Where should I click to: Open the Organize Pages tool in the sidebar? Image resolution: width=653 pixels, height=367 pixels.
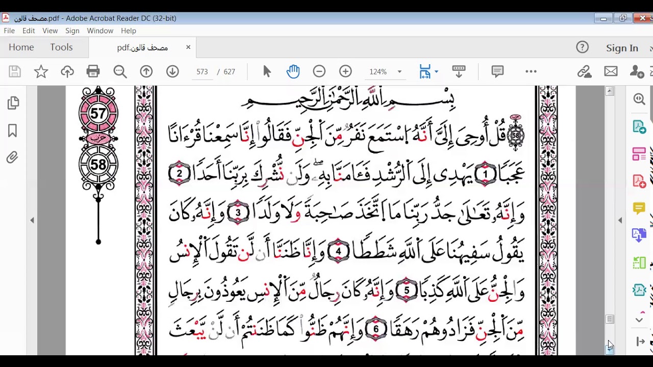(639, 154)
